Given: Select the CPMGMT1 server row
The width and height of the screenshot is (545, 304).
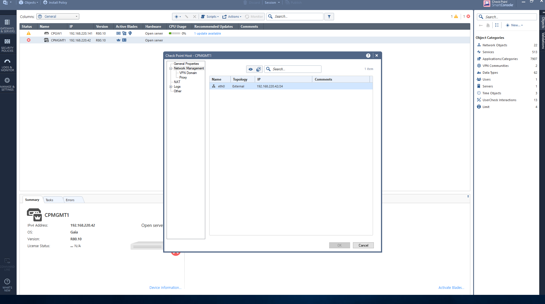Looking at the screenshot, I should click(x=245, y=40).
